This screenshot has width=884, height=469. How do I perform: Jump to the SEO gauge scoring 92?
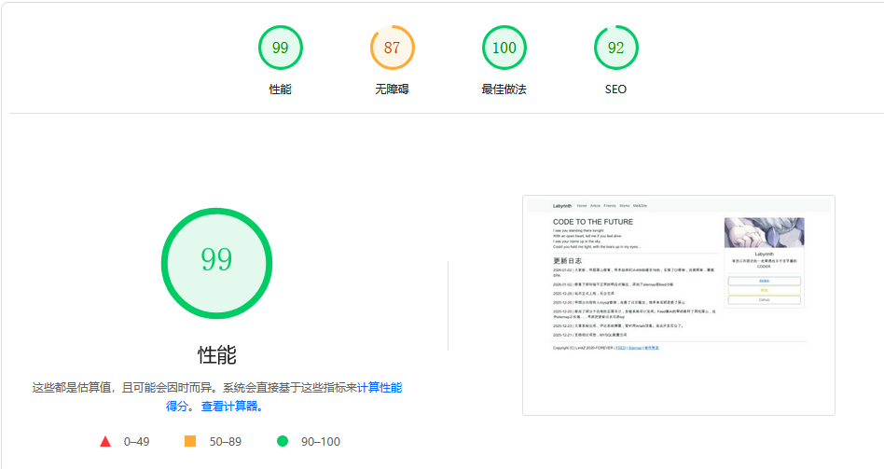[615, 48]
